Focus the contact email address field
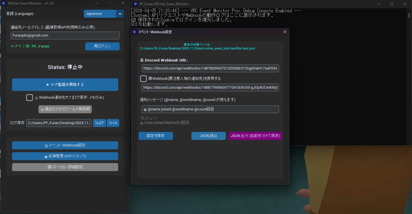 (x=65, y=35)
